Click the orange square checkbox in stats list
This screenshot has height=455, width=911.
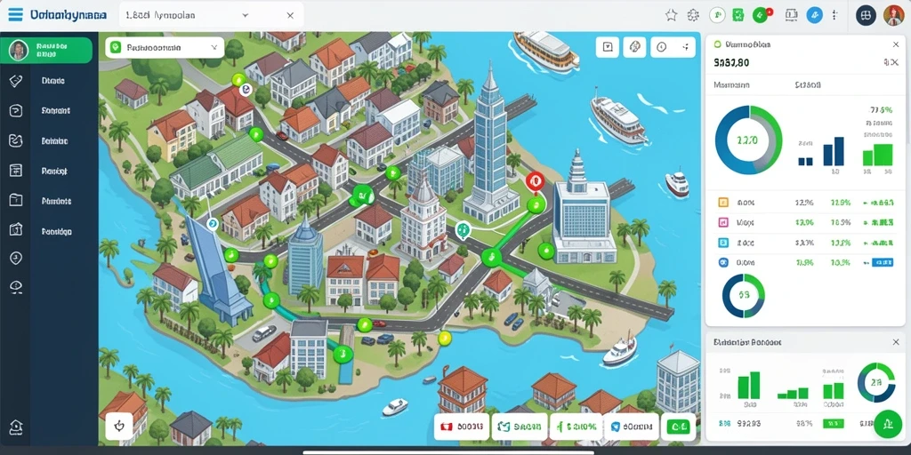point(723,203)
